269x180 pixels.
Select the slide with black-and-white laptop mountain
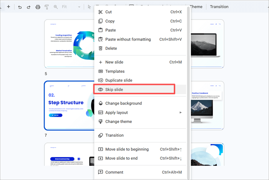[x=207, y=44]
